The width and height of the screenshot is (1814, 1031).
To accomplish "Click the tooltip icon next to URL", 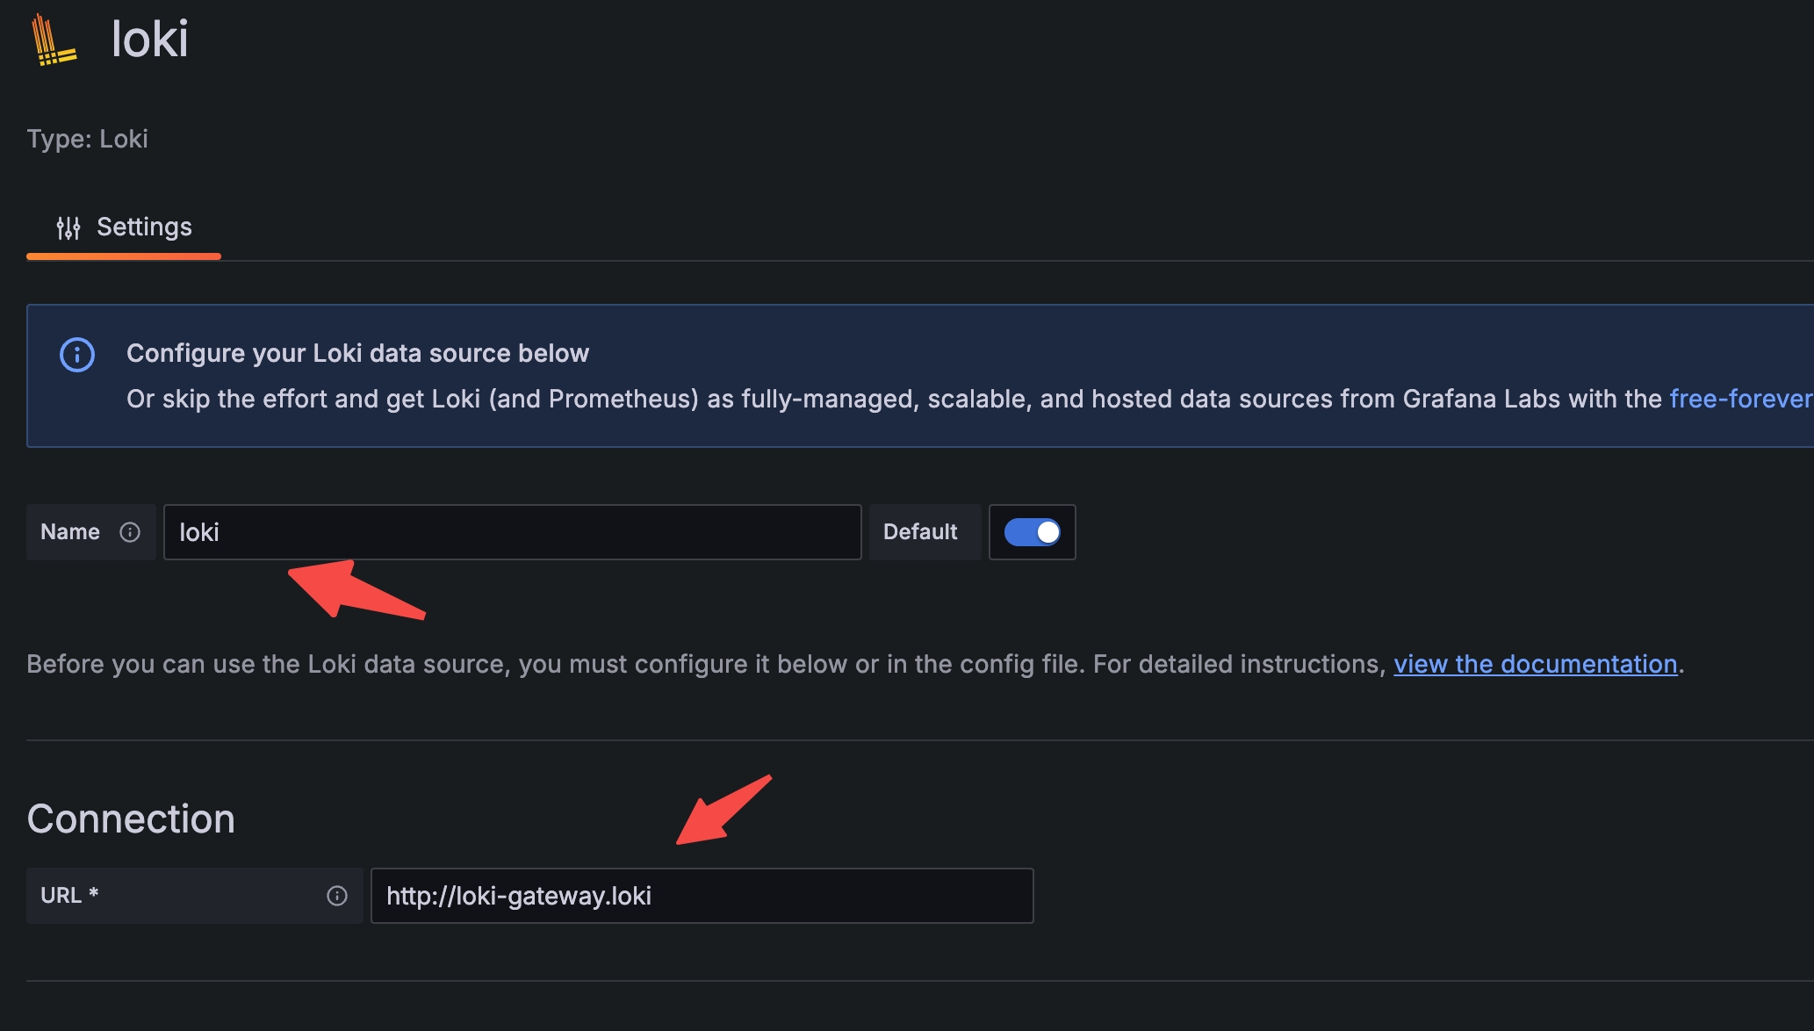I will coord(337,895).
